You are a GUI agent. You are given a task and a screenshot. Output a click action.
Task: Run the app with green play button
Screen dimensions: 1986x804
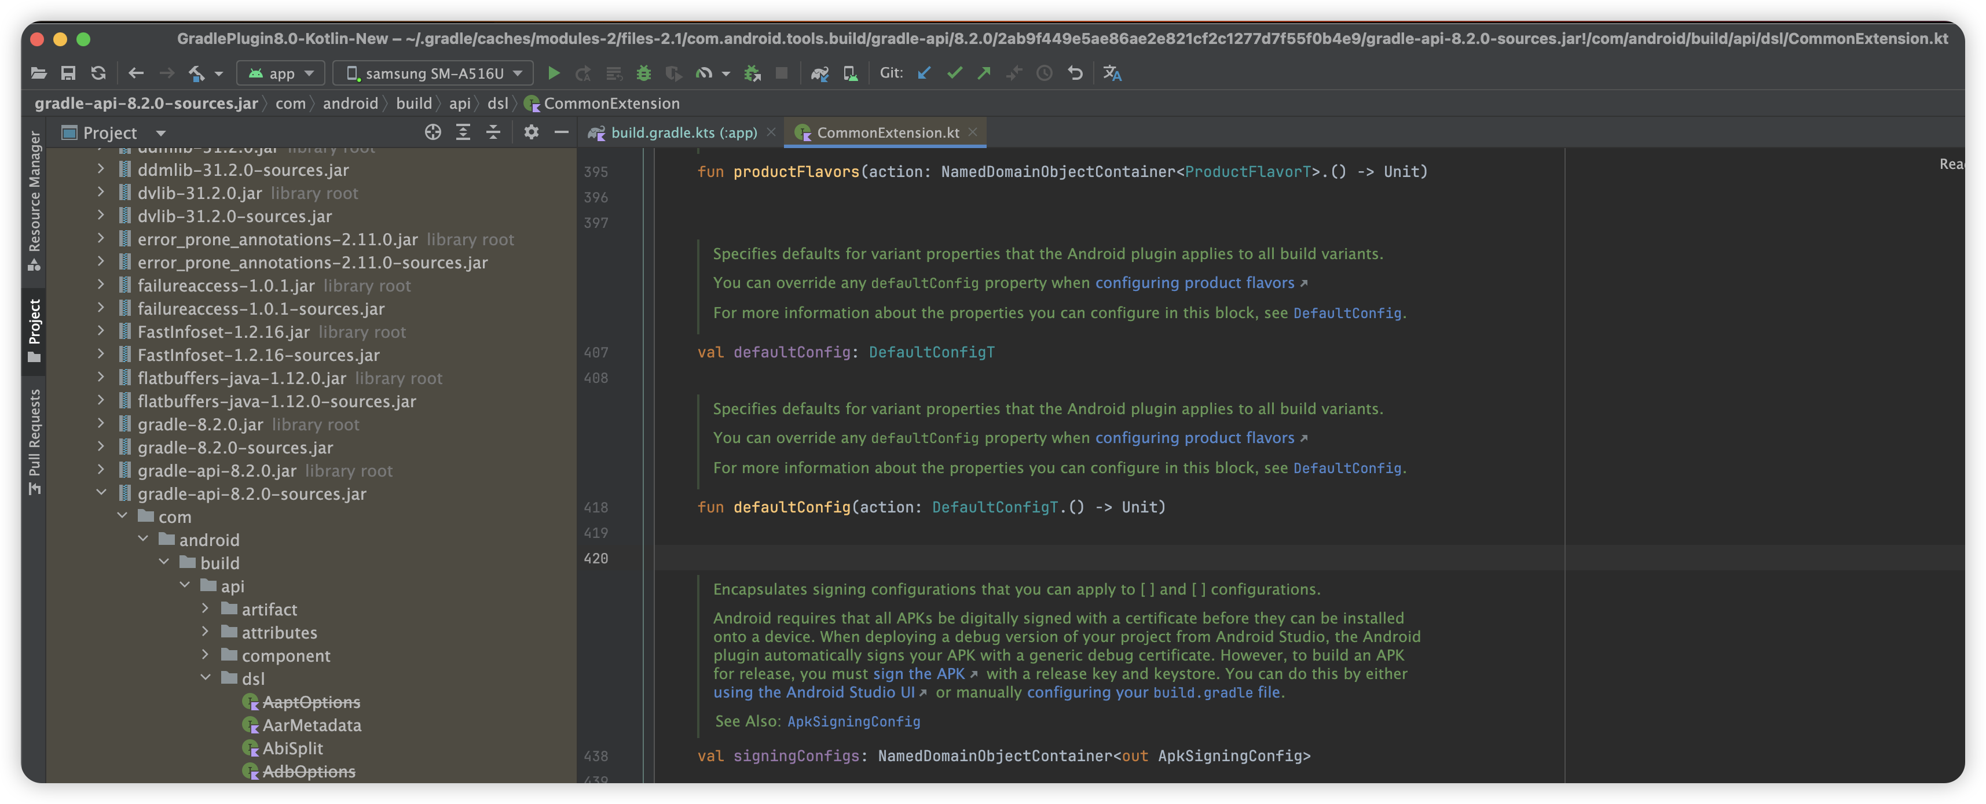click(553, 73)
